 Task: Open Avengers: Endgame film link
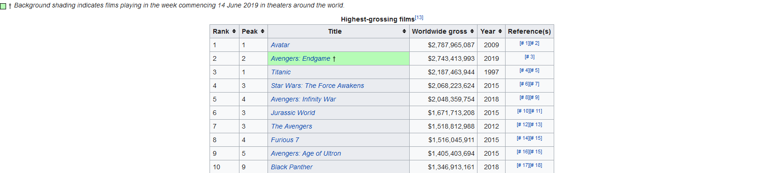coord(300,58)
